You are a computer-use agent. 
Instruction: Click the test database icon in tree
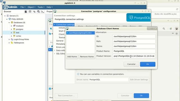pos(14,33)
